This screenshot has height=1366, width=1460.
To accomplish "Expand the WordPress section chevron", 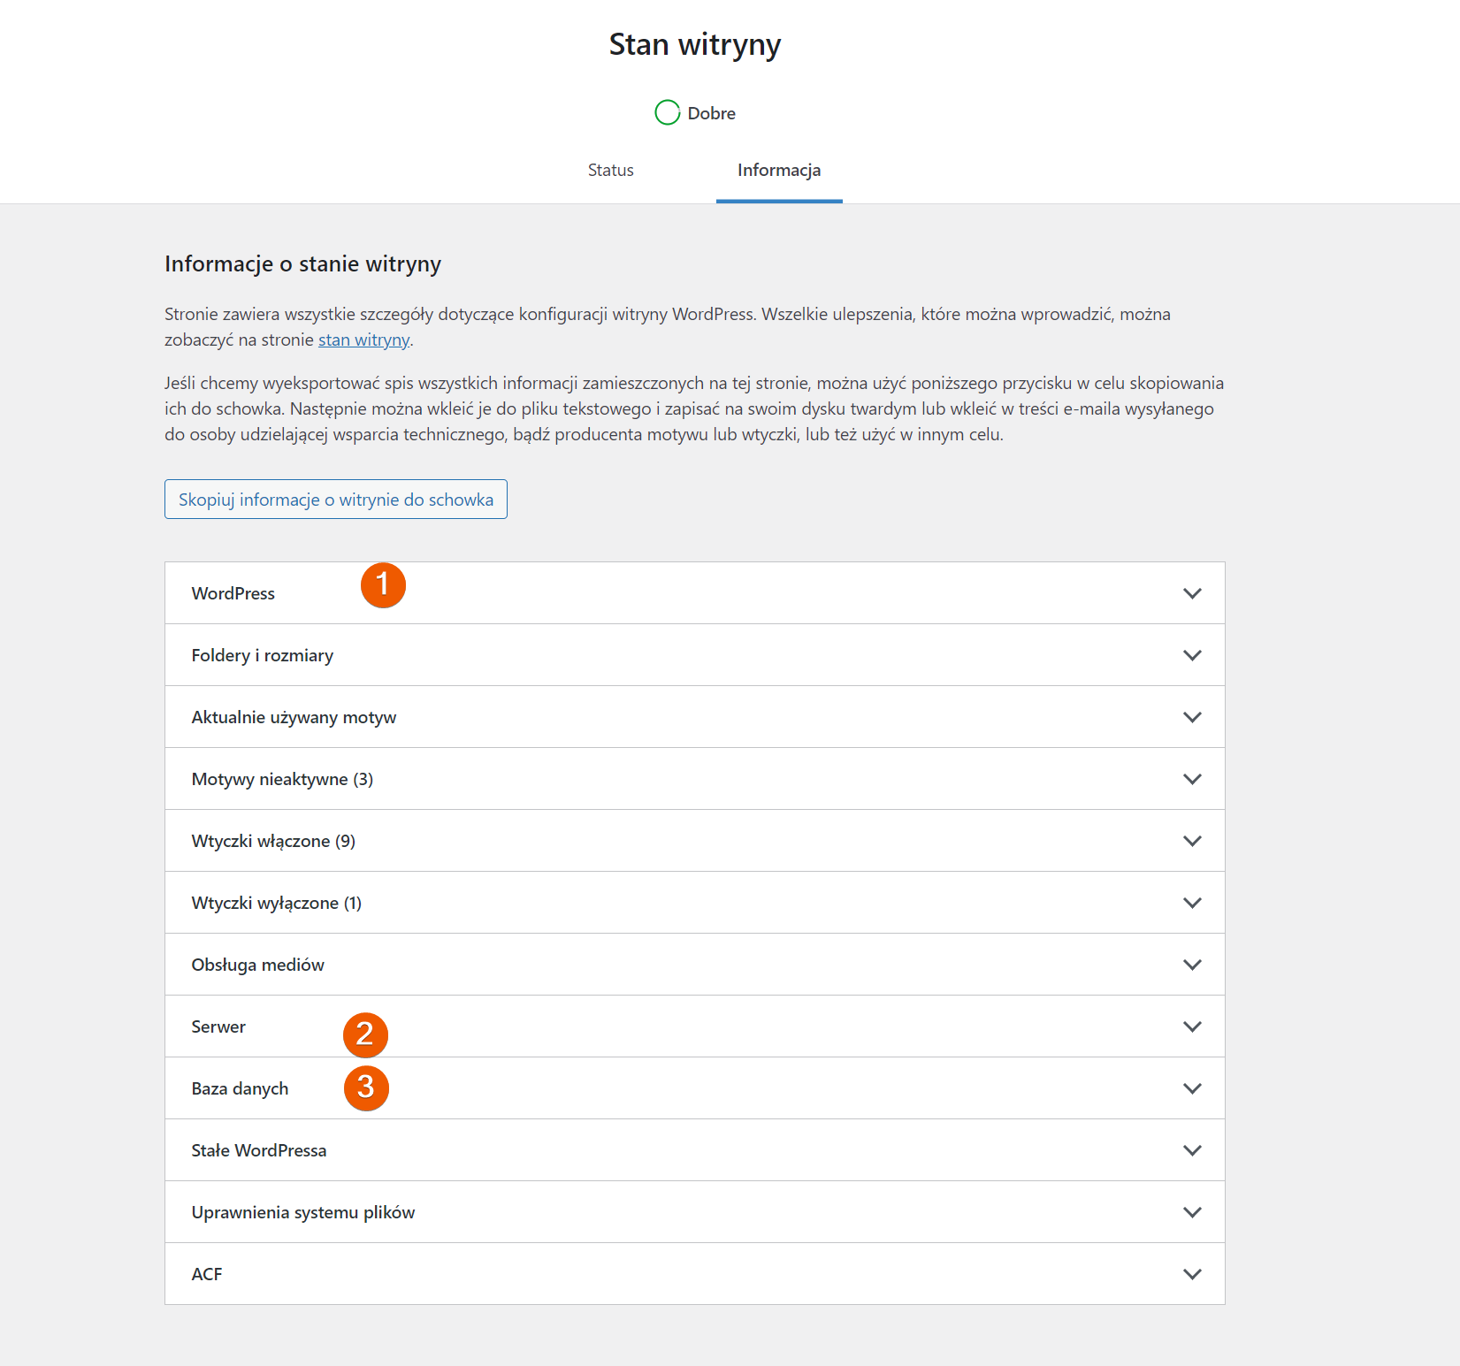I will click(x=1192, y=593).
